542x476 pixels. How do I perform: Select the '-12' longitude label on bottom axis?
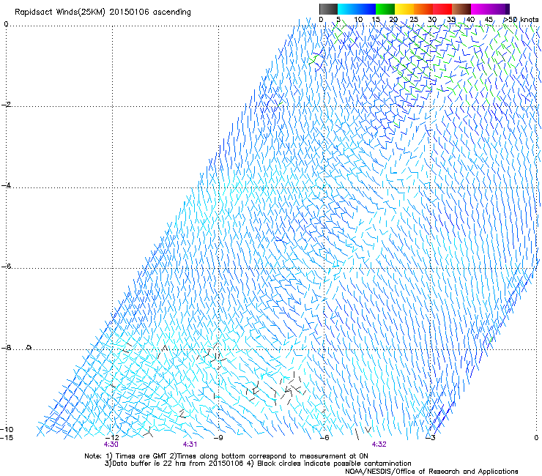[112, 437]
